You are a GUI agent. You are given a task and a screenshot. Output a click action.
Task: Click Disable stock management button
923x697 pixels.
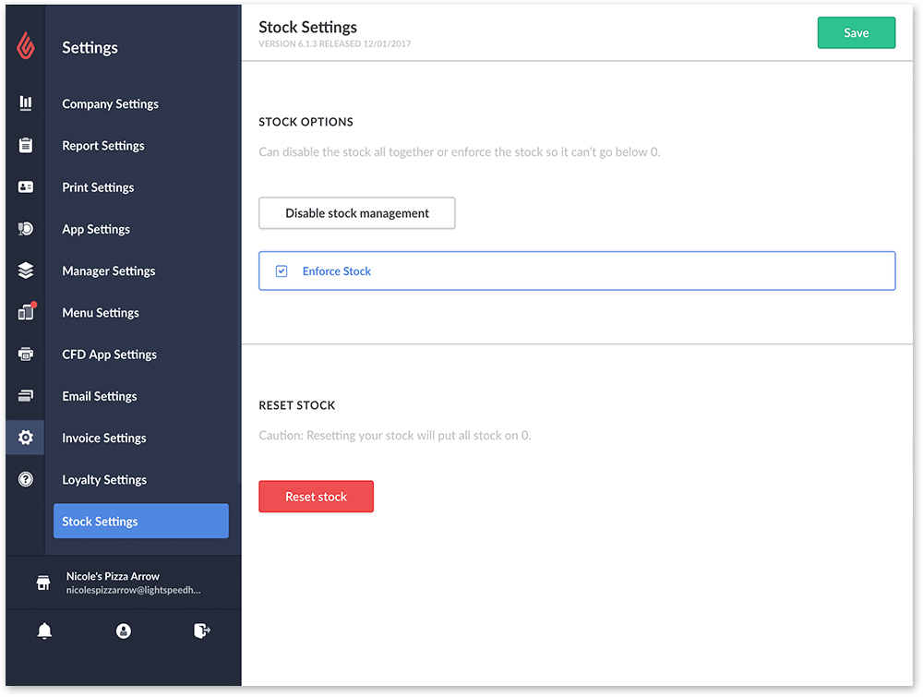pos(356,213)
